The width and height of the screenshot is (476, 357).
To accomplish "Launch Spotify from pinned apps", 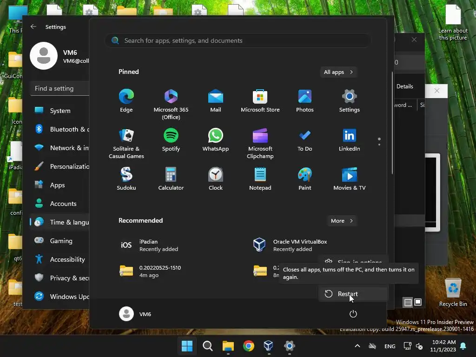I will pyautogui.click(x=171, y=140).
